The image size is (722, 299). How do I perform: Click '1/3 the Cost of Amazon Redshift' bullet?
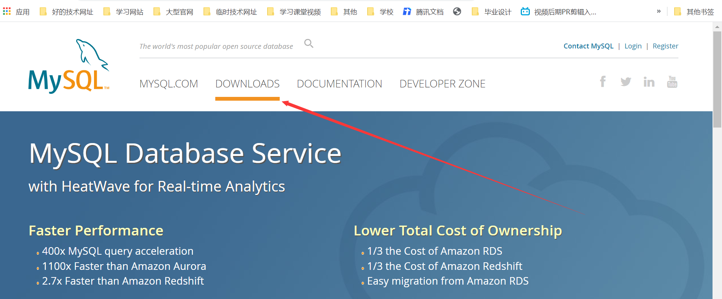445,266
